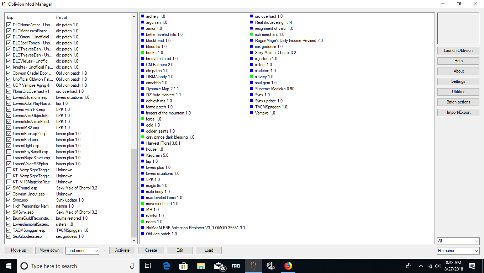The width and height of the screenshot is (484, 273).
Task: Open the Utilities menu button
Action: click(x=458, y=92)
